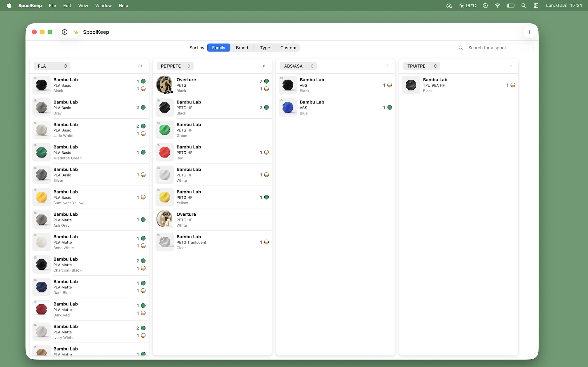Open the SpoolKeep application menu

[30, 6]
